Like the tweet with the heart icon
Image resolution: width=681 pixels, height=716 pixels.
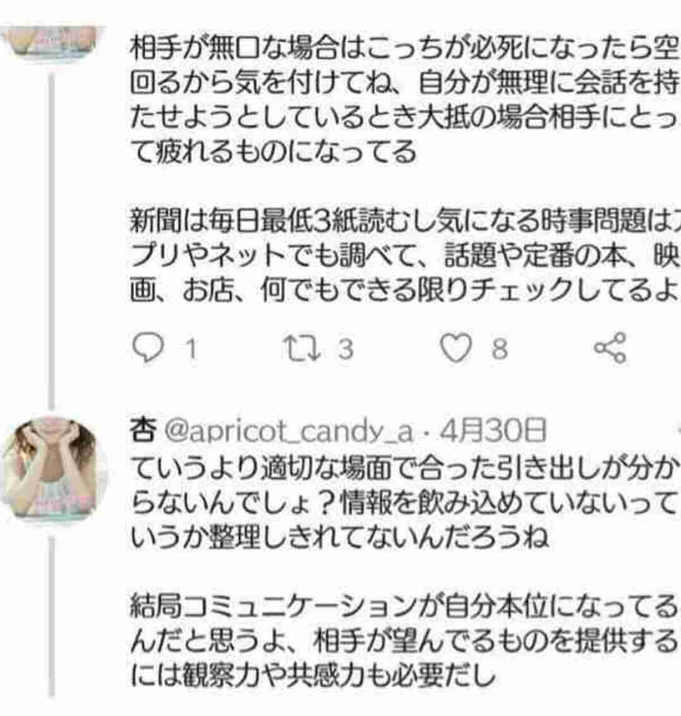coord(455,348)
